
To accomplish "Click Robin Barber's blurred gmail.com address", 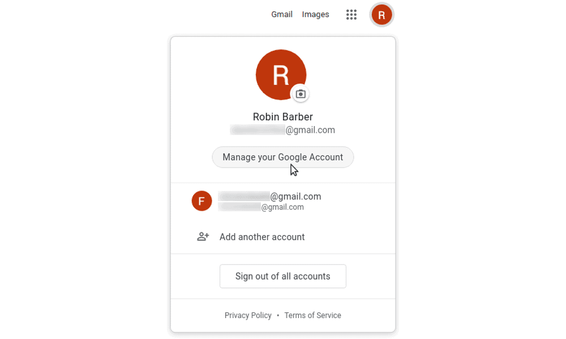I will [282, 130].
